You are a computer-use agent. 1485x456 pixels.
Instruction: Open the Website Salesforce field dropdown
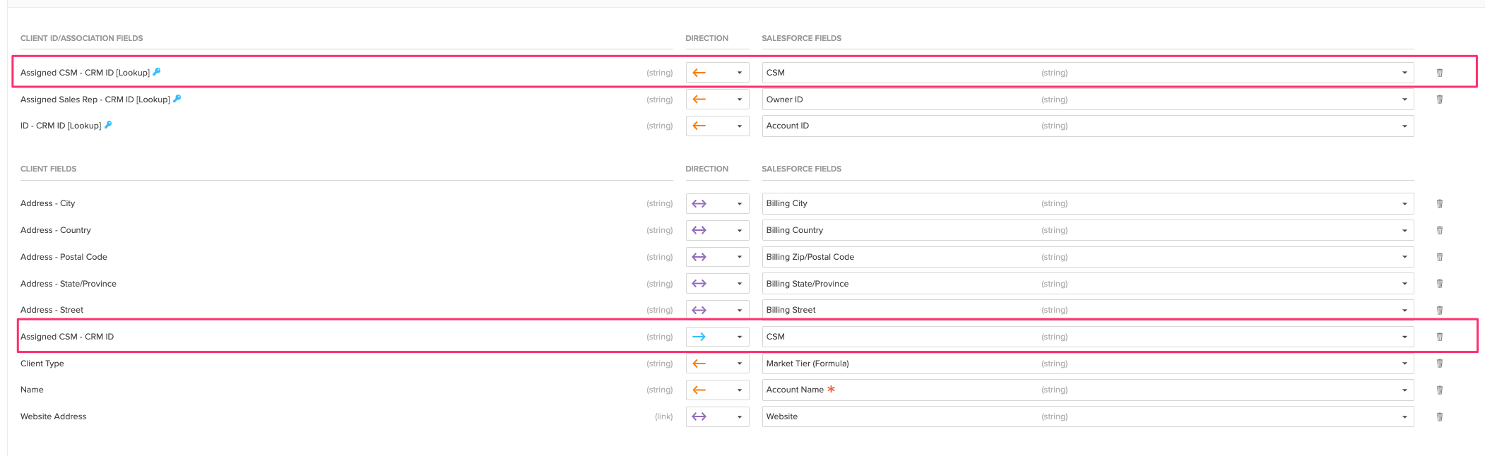click(1088, 416)
